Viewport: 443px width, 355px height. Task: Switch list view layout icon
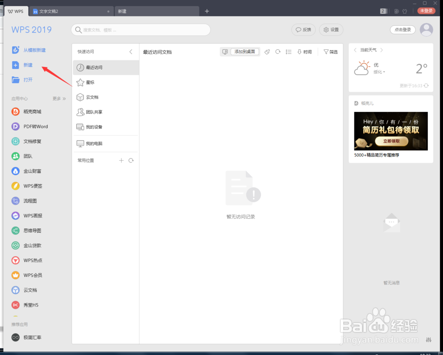click(288, 52)
